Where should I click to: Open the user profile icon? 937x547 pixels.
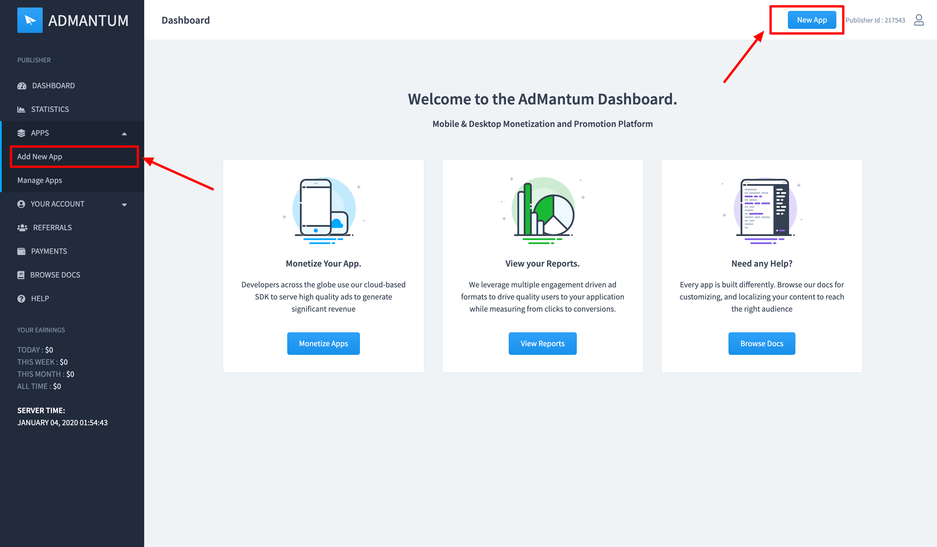pos(919,20)
